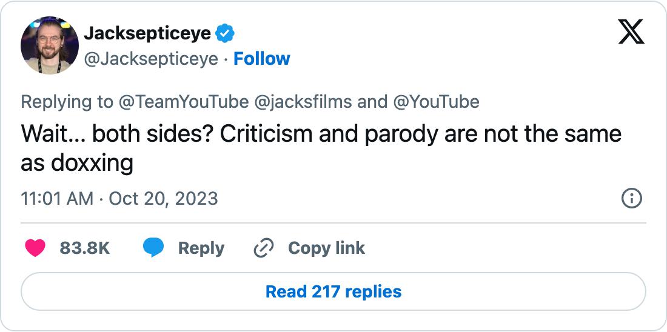Image resolution: width=667 pixels, height=332 pixels.
Task: Click the Reply text label
Action: tap(201, 248)
